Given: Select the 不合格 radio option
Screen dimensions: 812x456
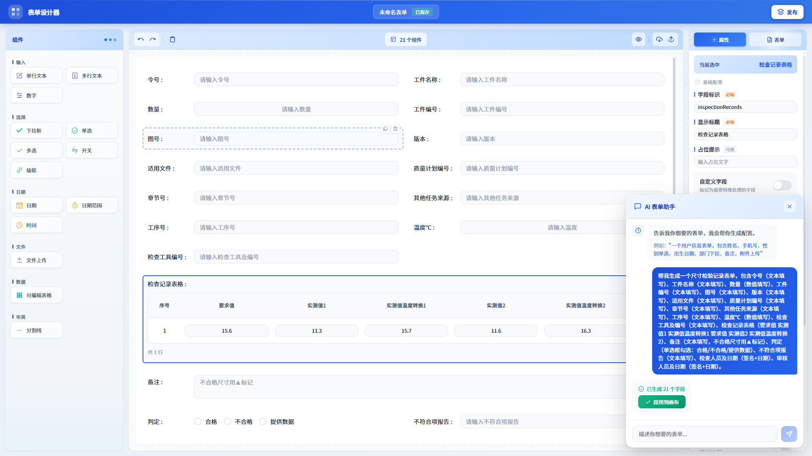Looking at the screenshot, I should [228, 421].
